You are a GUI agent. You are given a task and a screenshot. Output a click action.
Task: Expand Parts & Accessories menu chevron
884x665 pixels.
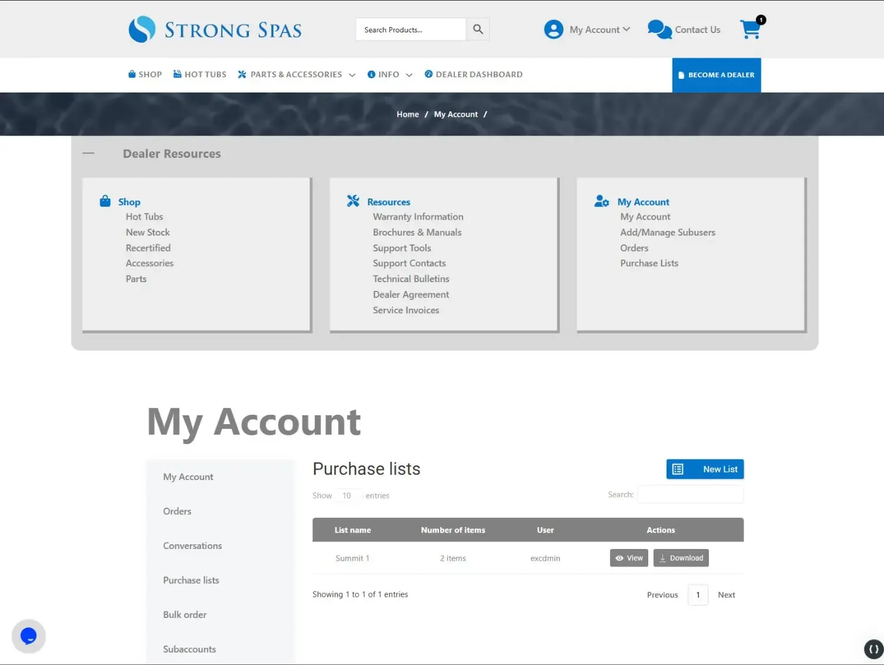352,75
